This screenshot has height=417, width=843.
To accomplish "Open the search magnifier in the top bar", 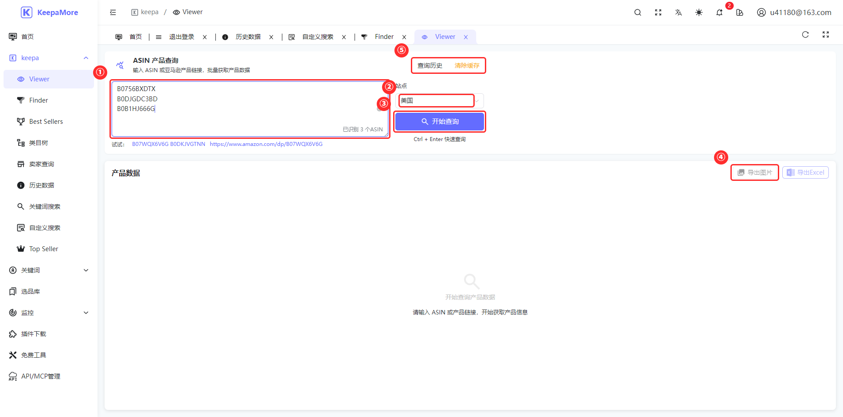I will pos(637,12).
